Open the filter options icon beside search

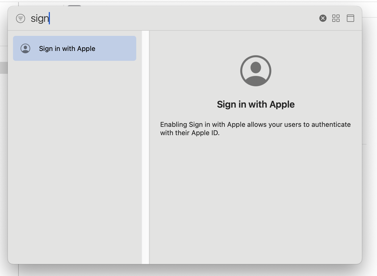click(x=21, y=18)
